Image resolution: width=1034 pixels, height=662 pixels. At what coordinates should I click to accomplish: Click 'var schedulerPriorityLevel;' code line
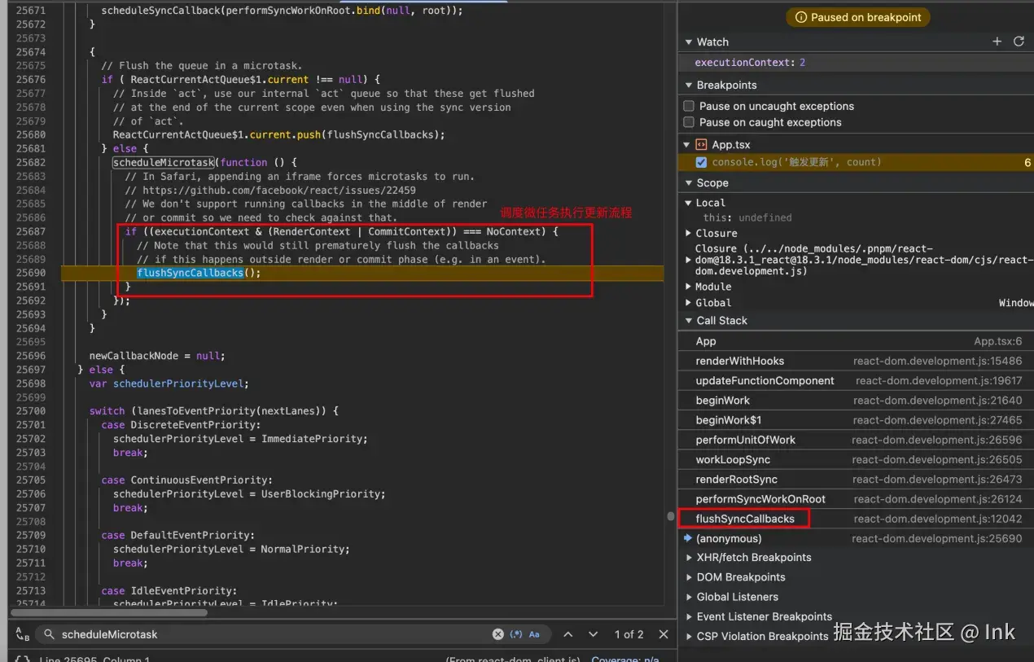tap(169, 384)
